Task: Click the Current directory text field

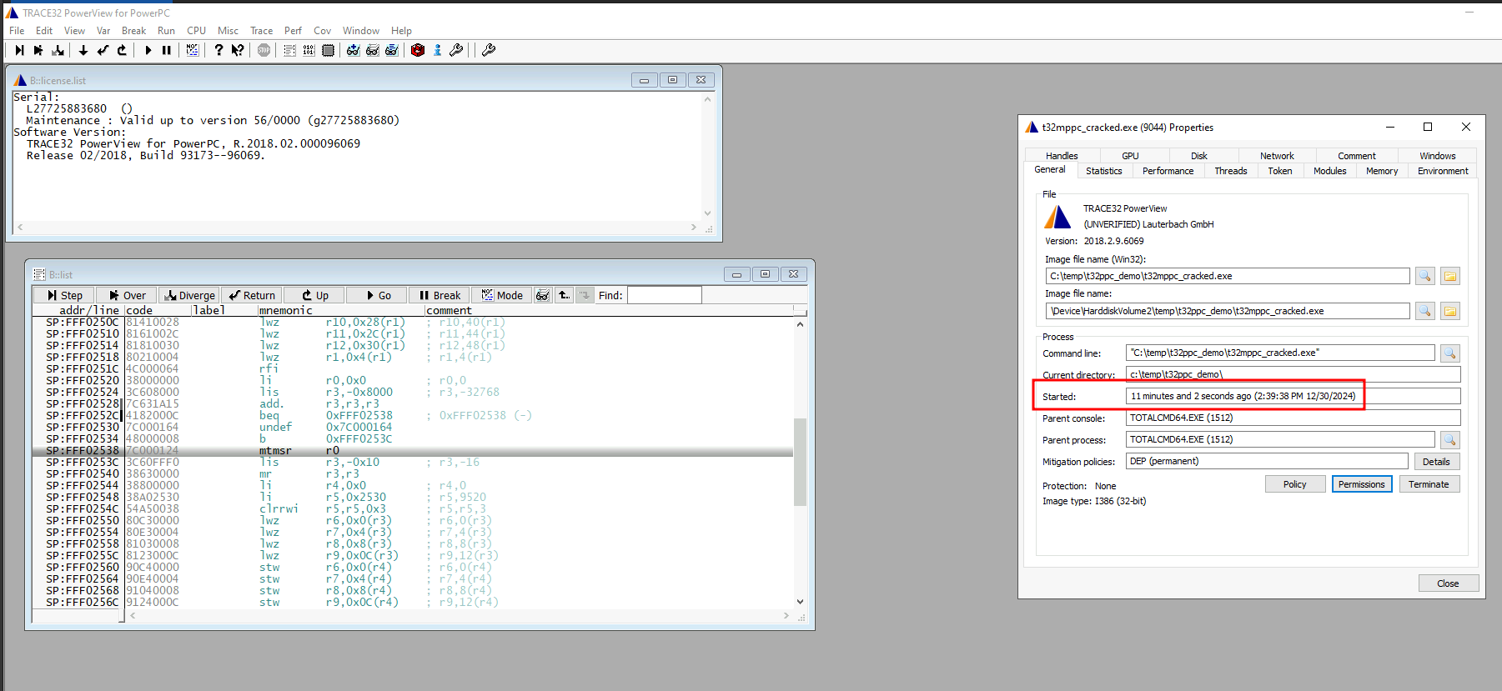Action: (1293, 374)
